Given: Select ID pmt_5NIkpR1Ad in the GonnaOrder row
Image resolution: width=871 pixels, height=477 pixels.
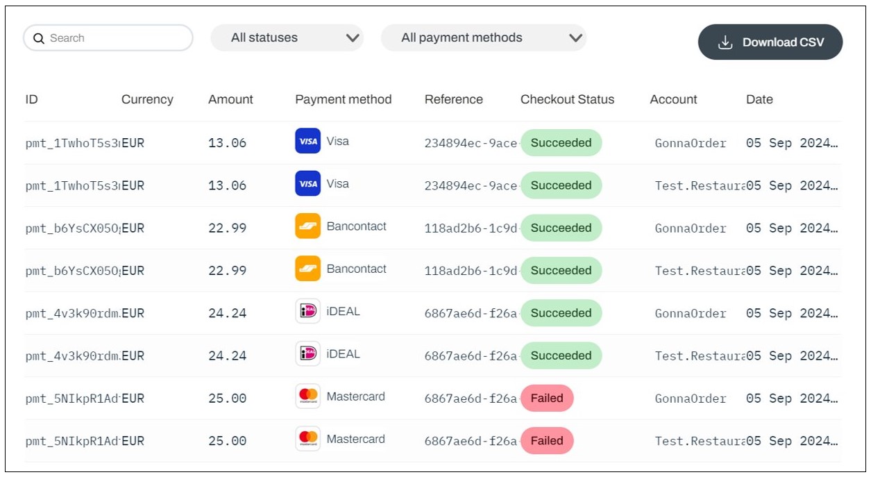Looking at the screenshot, I should pyautogui.click(x=73, y=399).
